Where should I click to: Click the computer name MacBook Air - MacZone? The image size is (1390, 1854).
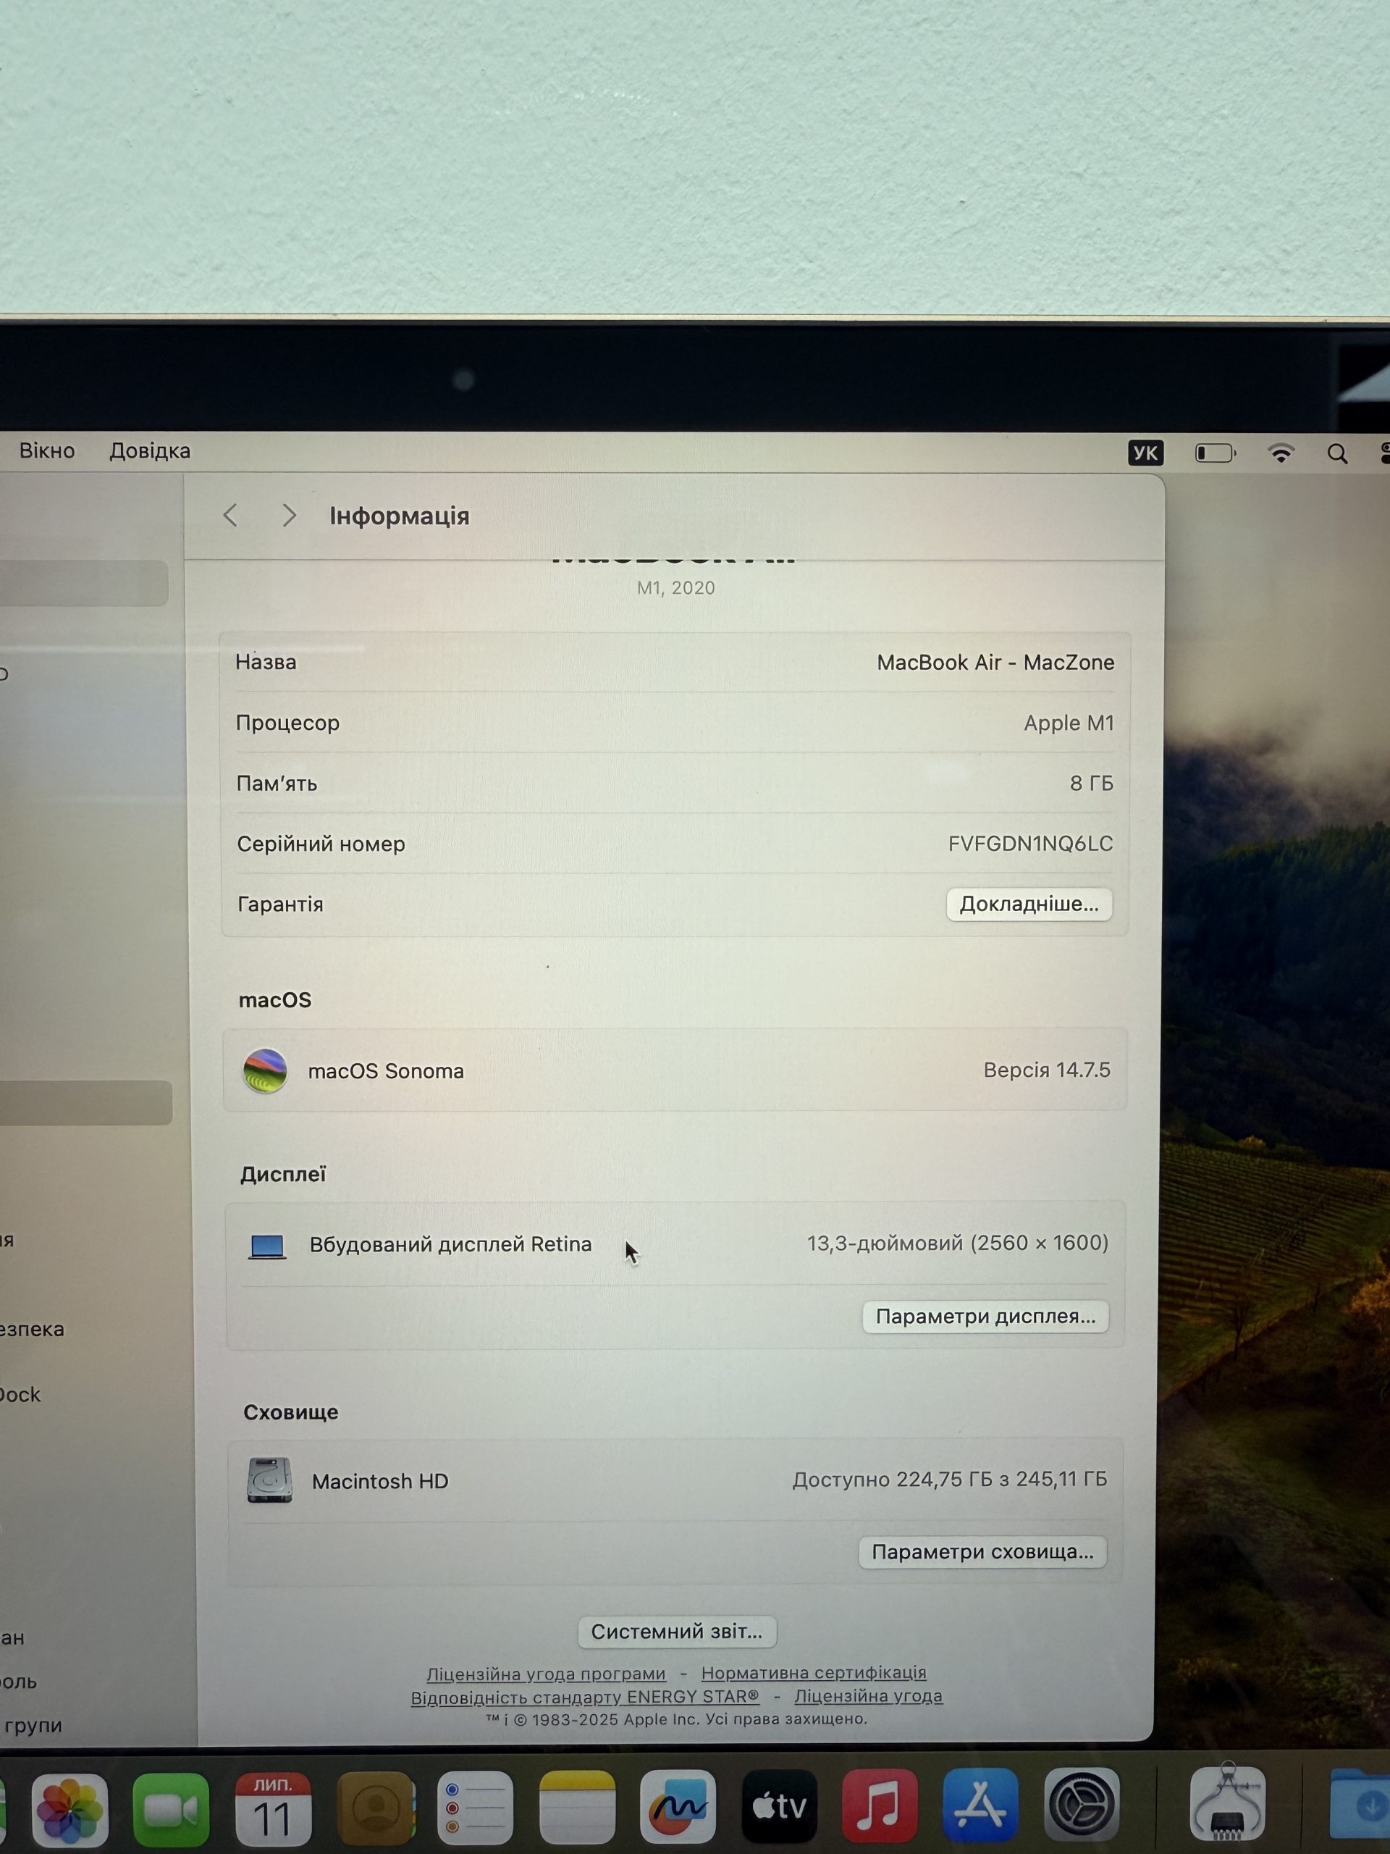[995, 663]
